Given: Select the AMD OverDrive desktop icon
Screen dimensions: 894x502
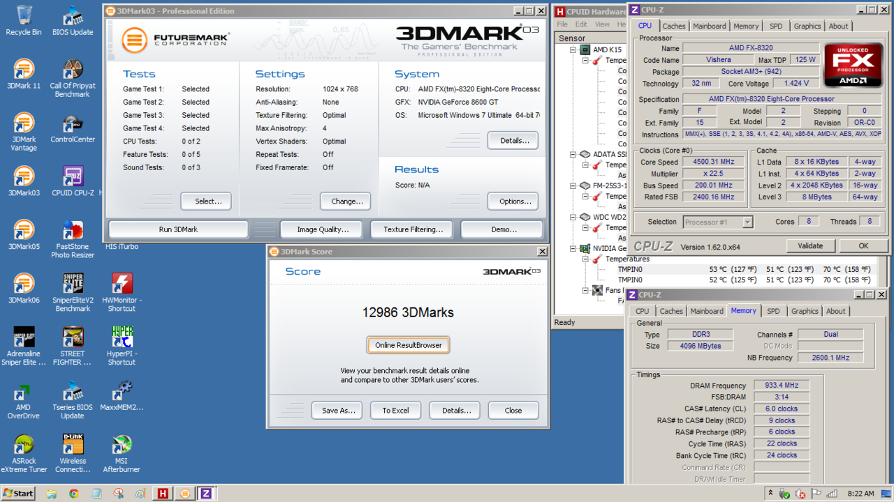Looking at the screenshot, I should [x=24, y=400].
